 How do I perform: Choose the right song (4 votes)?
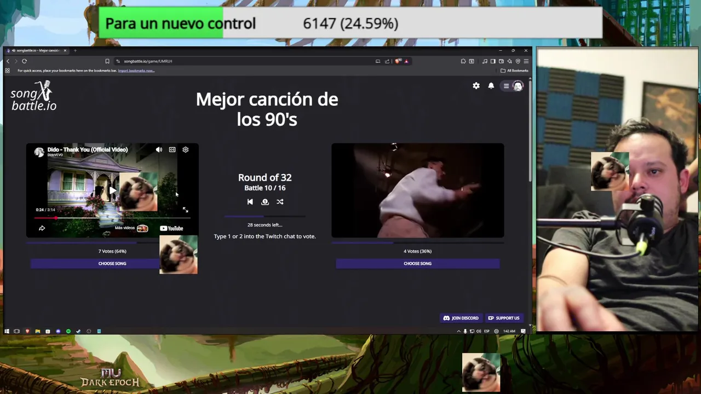[x=417, y=263]
